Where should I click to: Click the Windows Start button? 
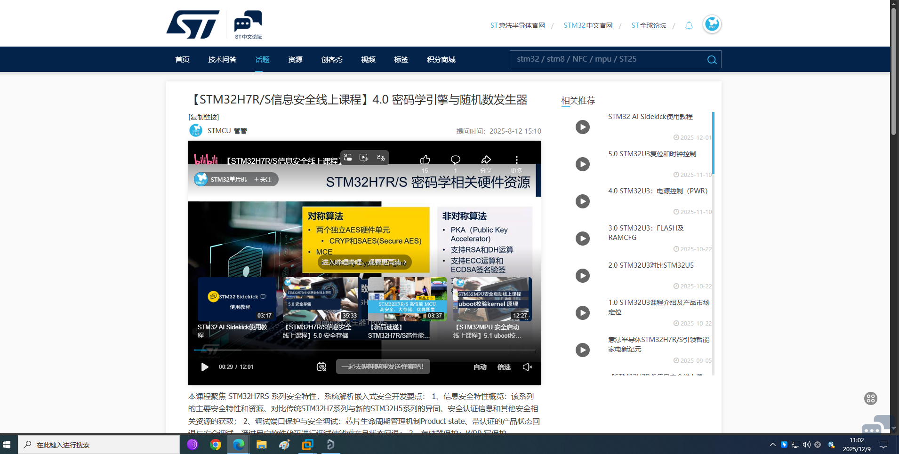click(7, 445)
